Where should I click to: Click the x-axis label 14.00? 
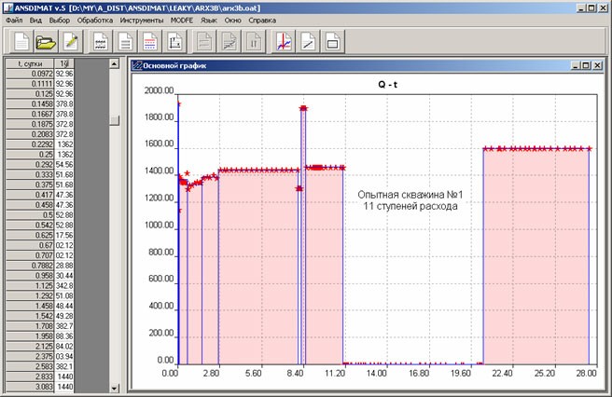376,373
